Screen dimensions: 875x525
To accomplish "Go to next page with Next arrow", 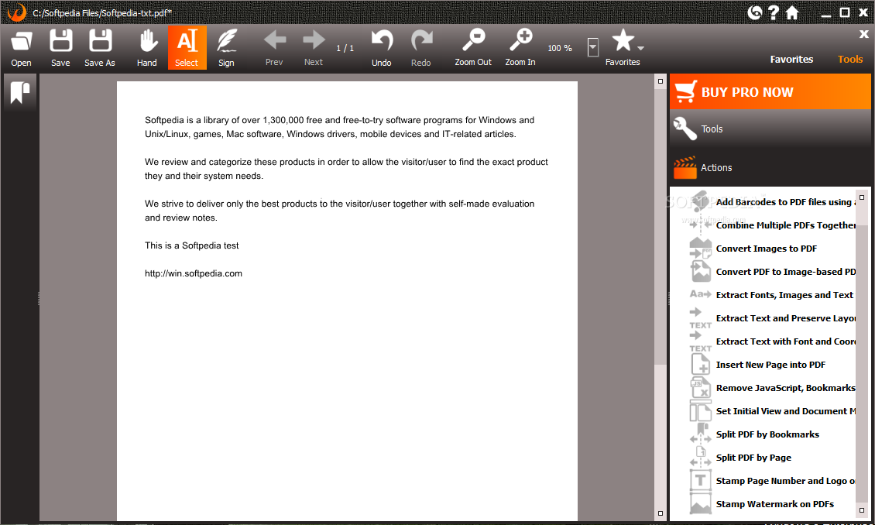I will click(314, 48).
